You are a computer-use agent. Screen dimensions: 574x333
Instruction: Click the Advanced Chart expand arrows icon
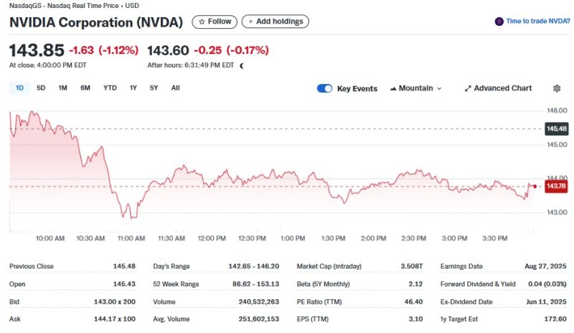coord(468,88)
